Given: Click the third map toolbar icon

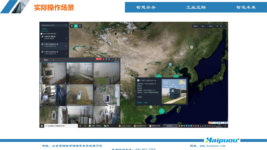Looking at the screenshot, I should tap(80, 26).
